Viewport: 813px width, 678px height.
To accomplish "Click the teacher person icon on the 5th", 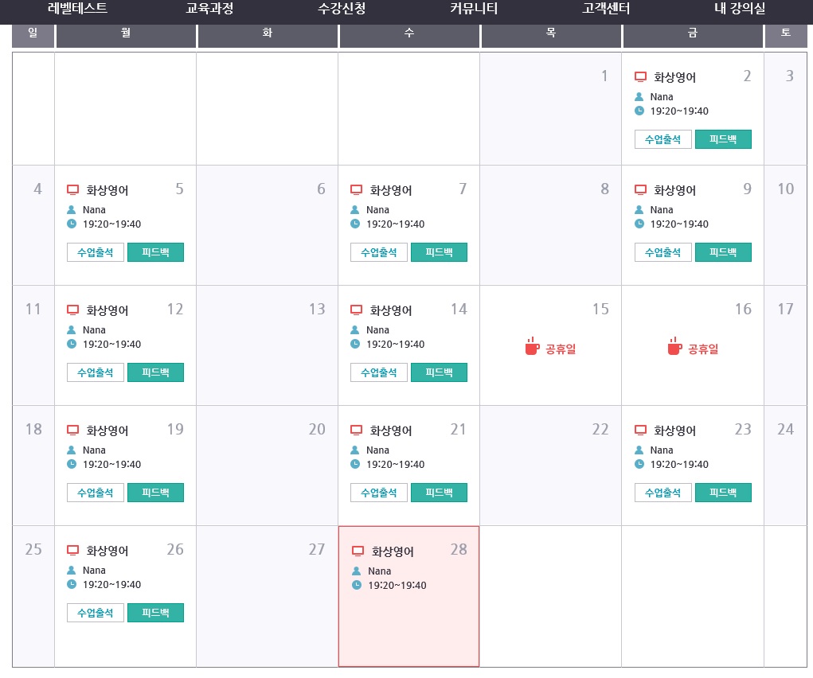I will (72, 210).
